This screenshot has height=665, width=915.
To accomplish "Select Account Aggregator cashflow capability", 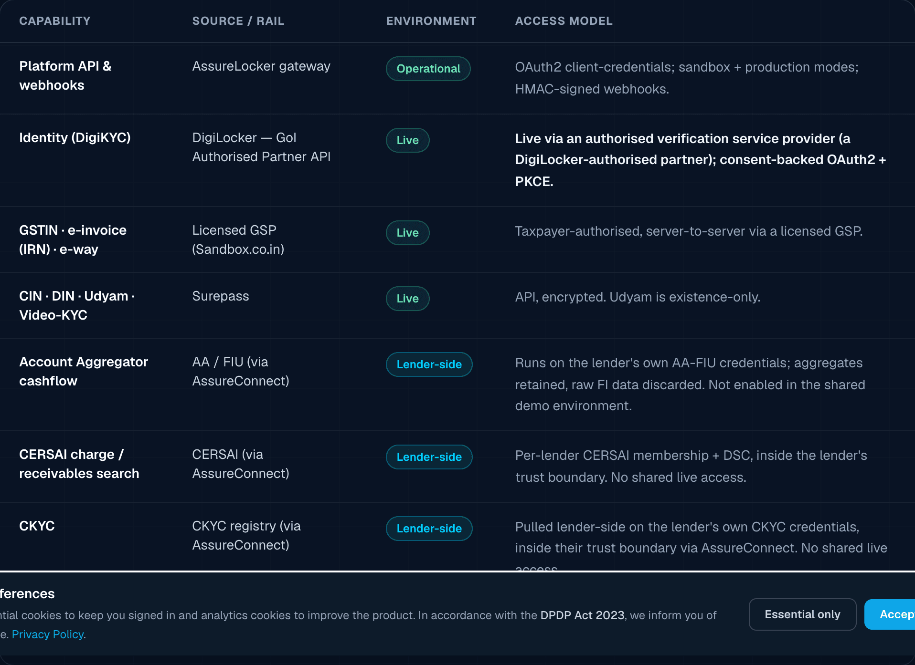I will (84, 371).
